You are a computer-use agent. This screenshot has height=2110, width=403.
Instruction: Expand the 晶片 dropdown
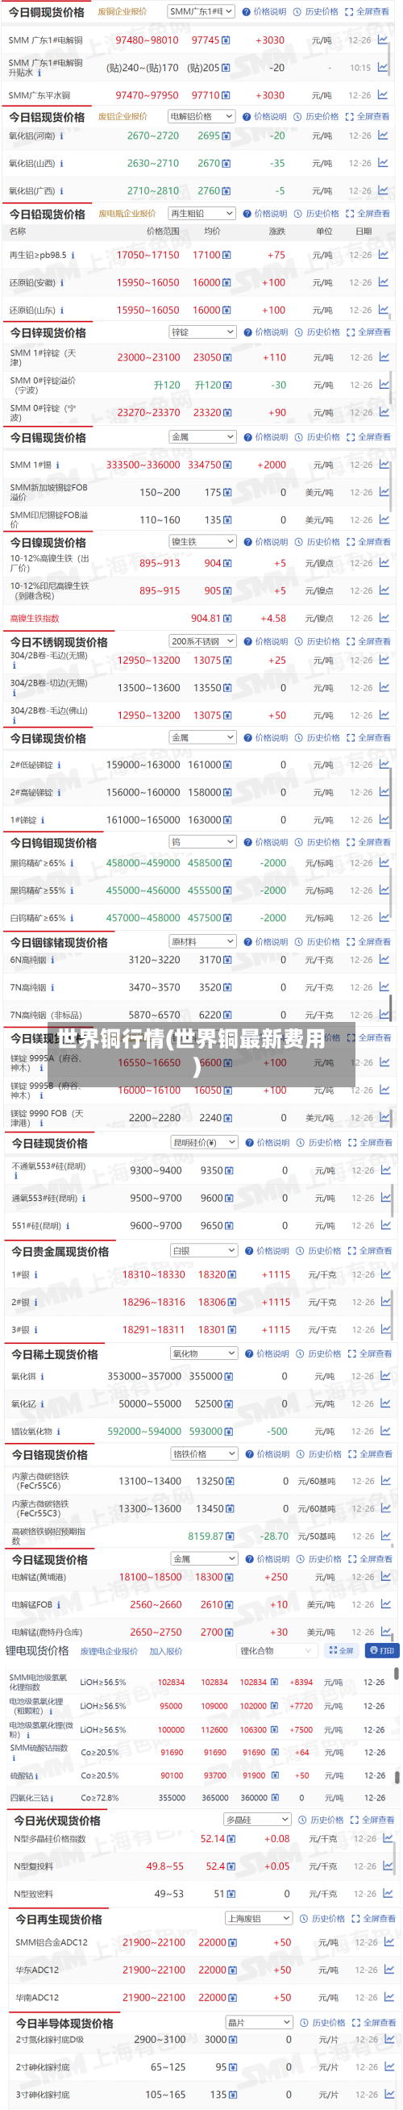[x=259, y=2022]
